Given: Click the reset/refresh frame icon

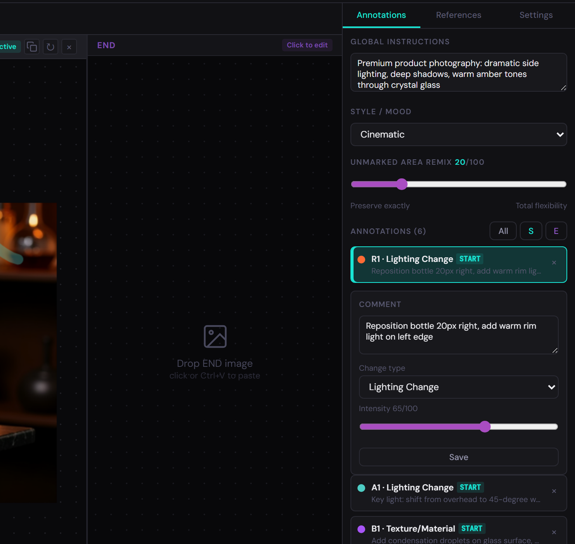Looking at the screenshot, I should tap(51, 47).
